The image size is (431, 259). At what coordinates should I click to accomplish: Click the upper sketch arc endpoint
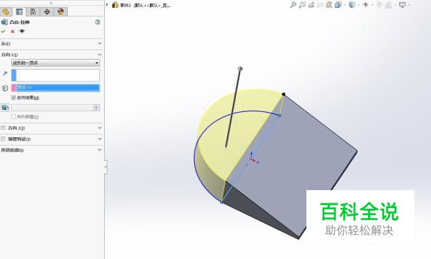click(x=280, y=115)
